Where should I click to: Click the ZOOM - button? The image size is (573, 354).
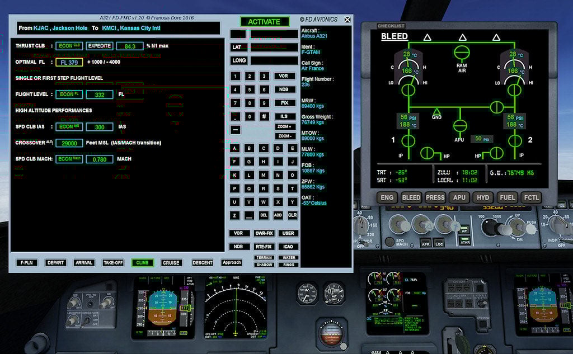(x=284, y=136)
